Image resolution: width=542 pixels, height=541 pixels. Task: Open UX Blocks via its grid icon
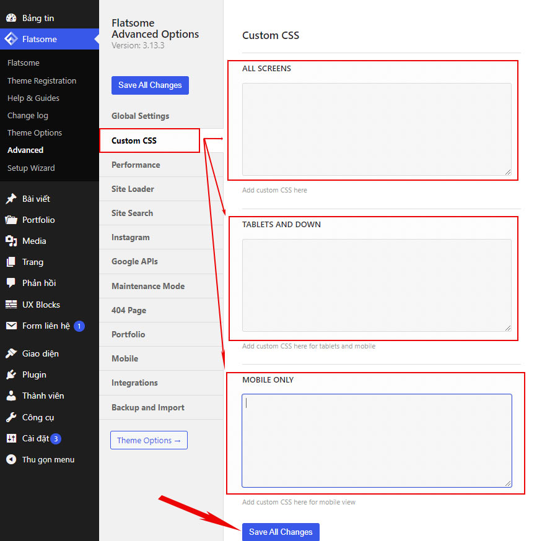pyautogui.click(x=11, y=305)
